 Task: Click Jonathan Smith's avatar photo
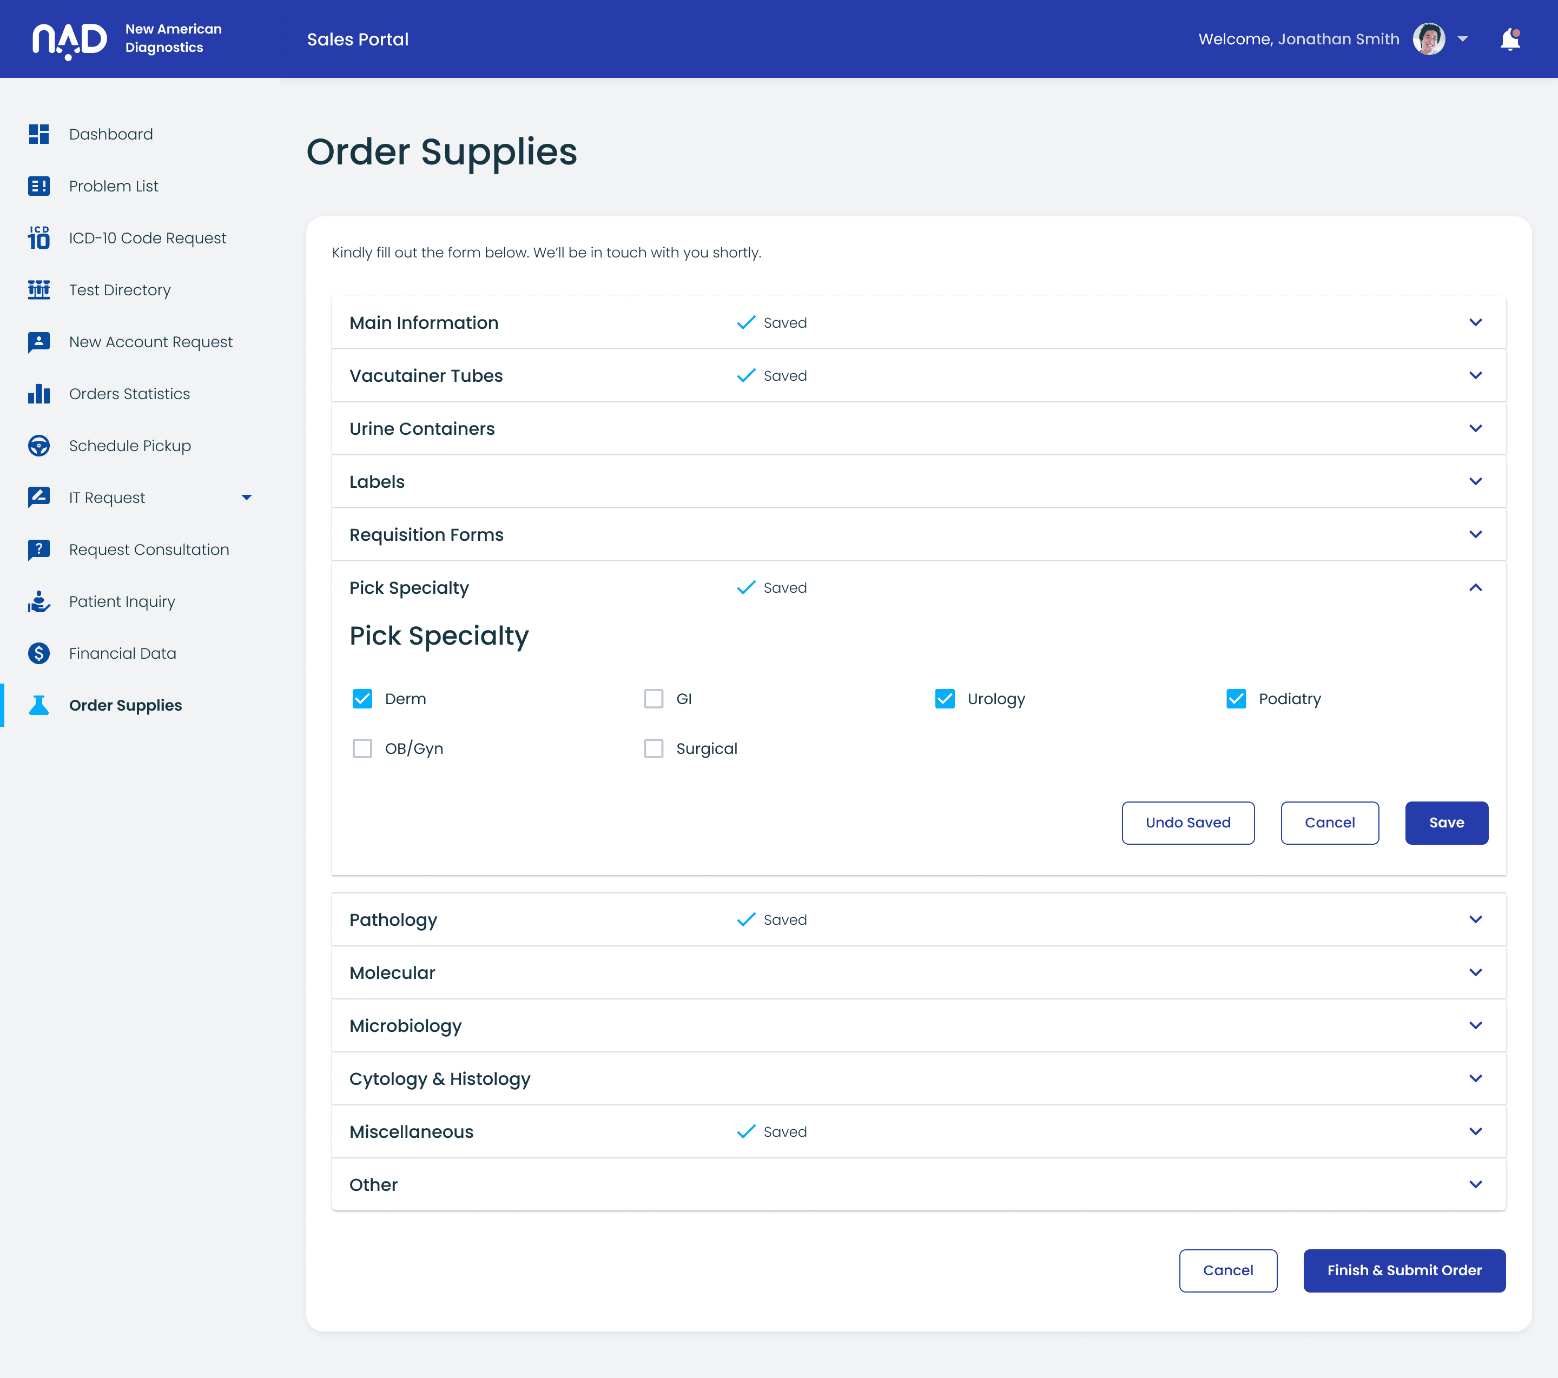coord(1428,39)
